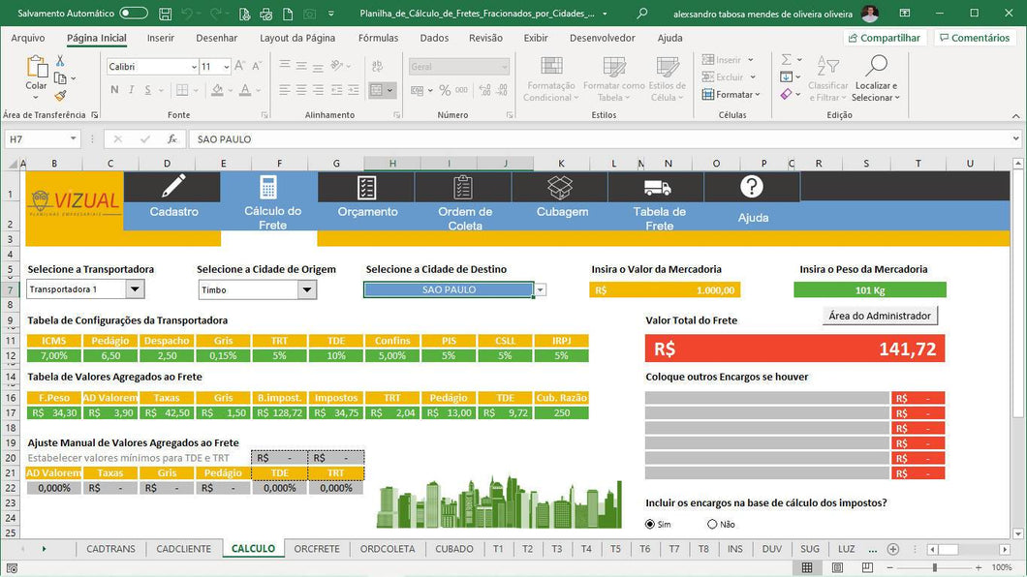The width and height of the screenshot is (1027, 577).
Task: Apply bold with the N icon
Action: pos(114,90)
